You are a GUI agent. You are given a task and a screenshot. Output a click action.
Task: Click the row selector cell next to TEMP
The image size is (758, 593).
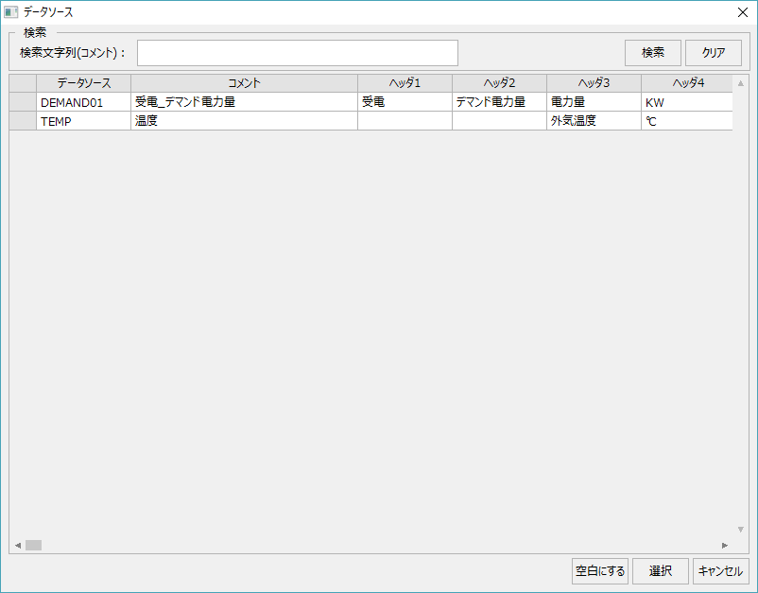[23, 121]
